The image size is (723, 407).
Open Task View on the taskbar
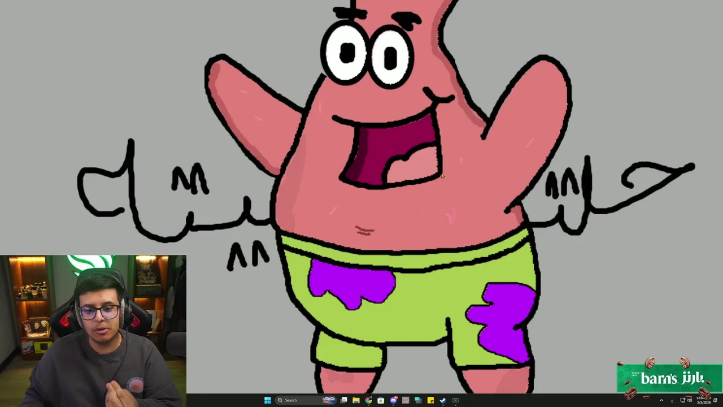(x=343, y=400)
